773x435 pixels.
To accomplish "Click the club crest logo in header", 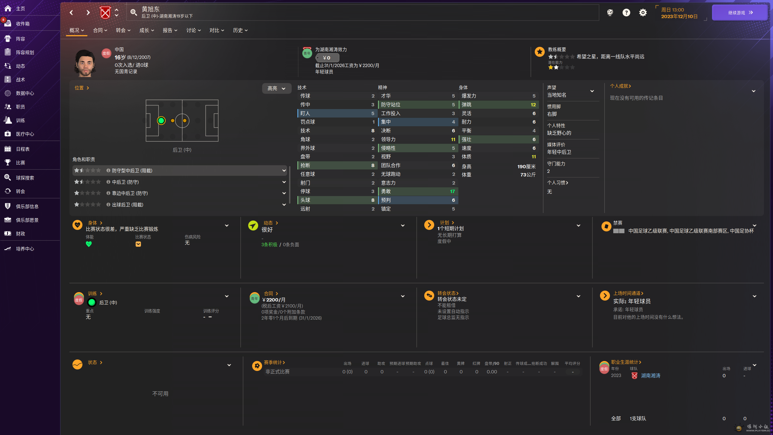I will point(105,12).
